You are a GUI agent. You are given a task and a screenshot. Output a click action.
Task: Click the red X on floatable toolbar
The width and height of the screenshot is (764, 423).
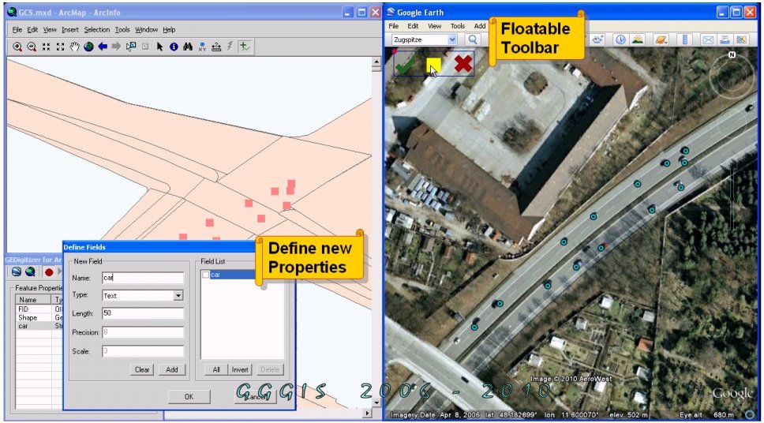pos(463,64)
